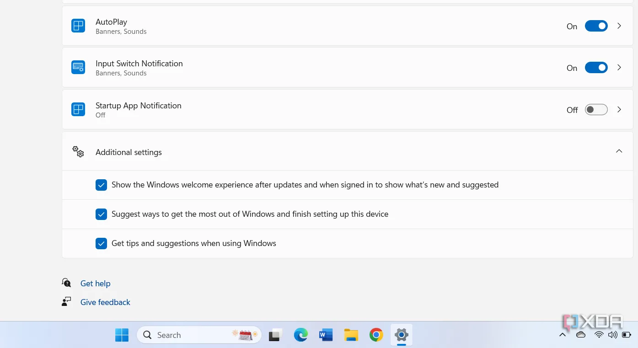
Task: Uncheck Show the Windows welcome experience checkbox
Action: tap(101, 185)
